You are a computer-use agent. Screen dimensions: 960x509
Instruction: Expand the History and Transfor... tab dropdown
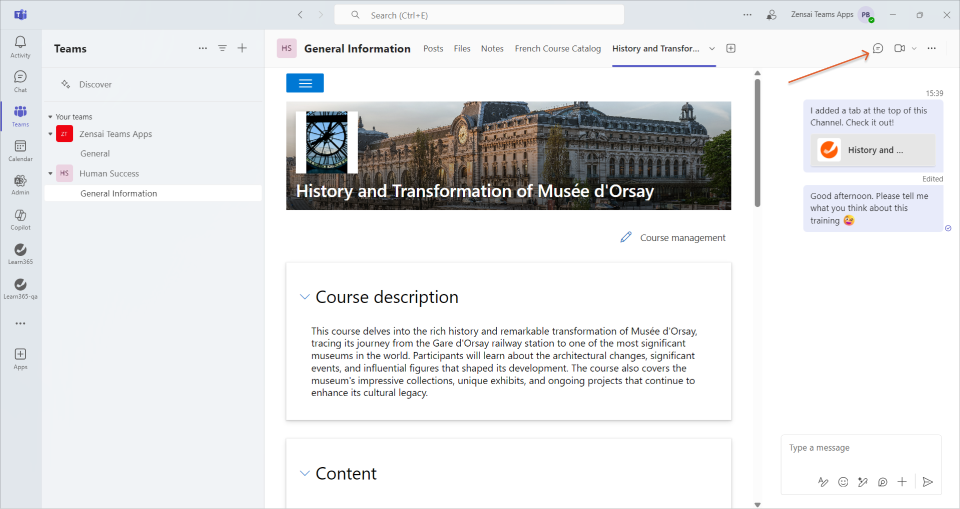coord(712,48)
